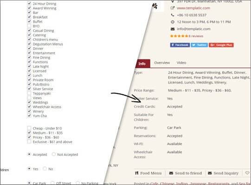This screenshot has height=185, width=251.
Task: Click the Google Plus share button
Action: coord(221,45)
